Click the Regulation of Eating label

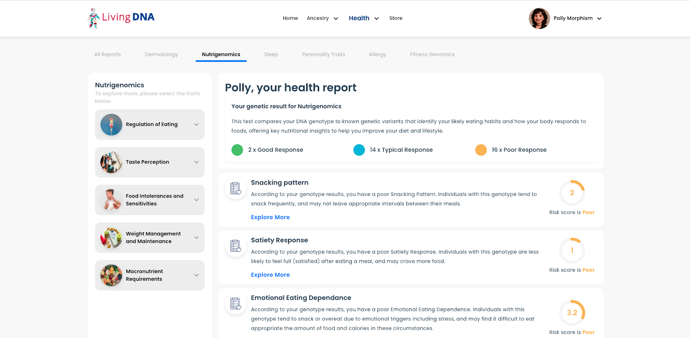(152, 124)
